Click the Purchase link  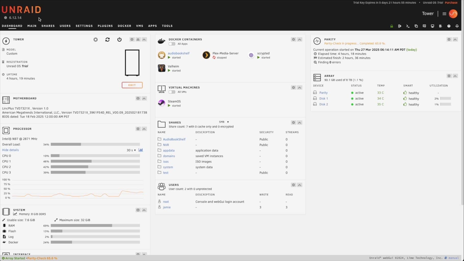tap(451, 3)
